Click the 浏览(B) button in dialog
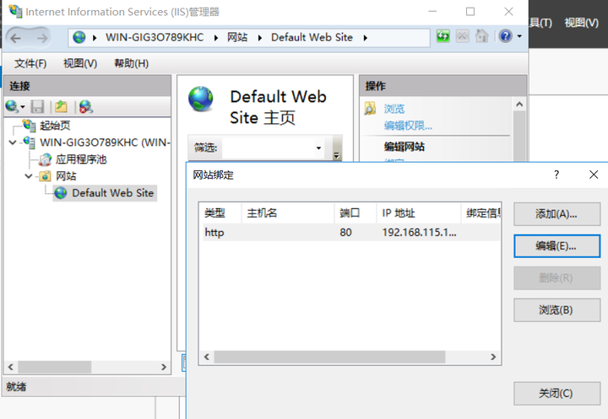This screenshot has height=419, width=608. (x=556, y=309)
